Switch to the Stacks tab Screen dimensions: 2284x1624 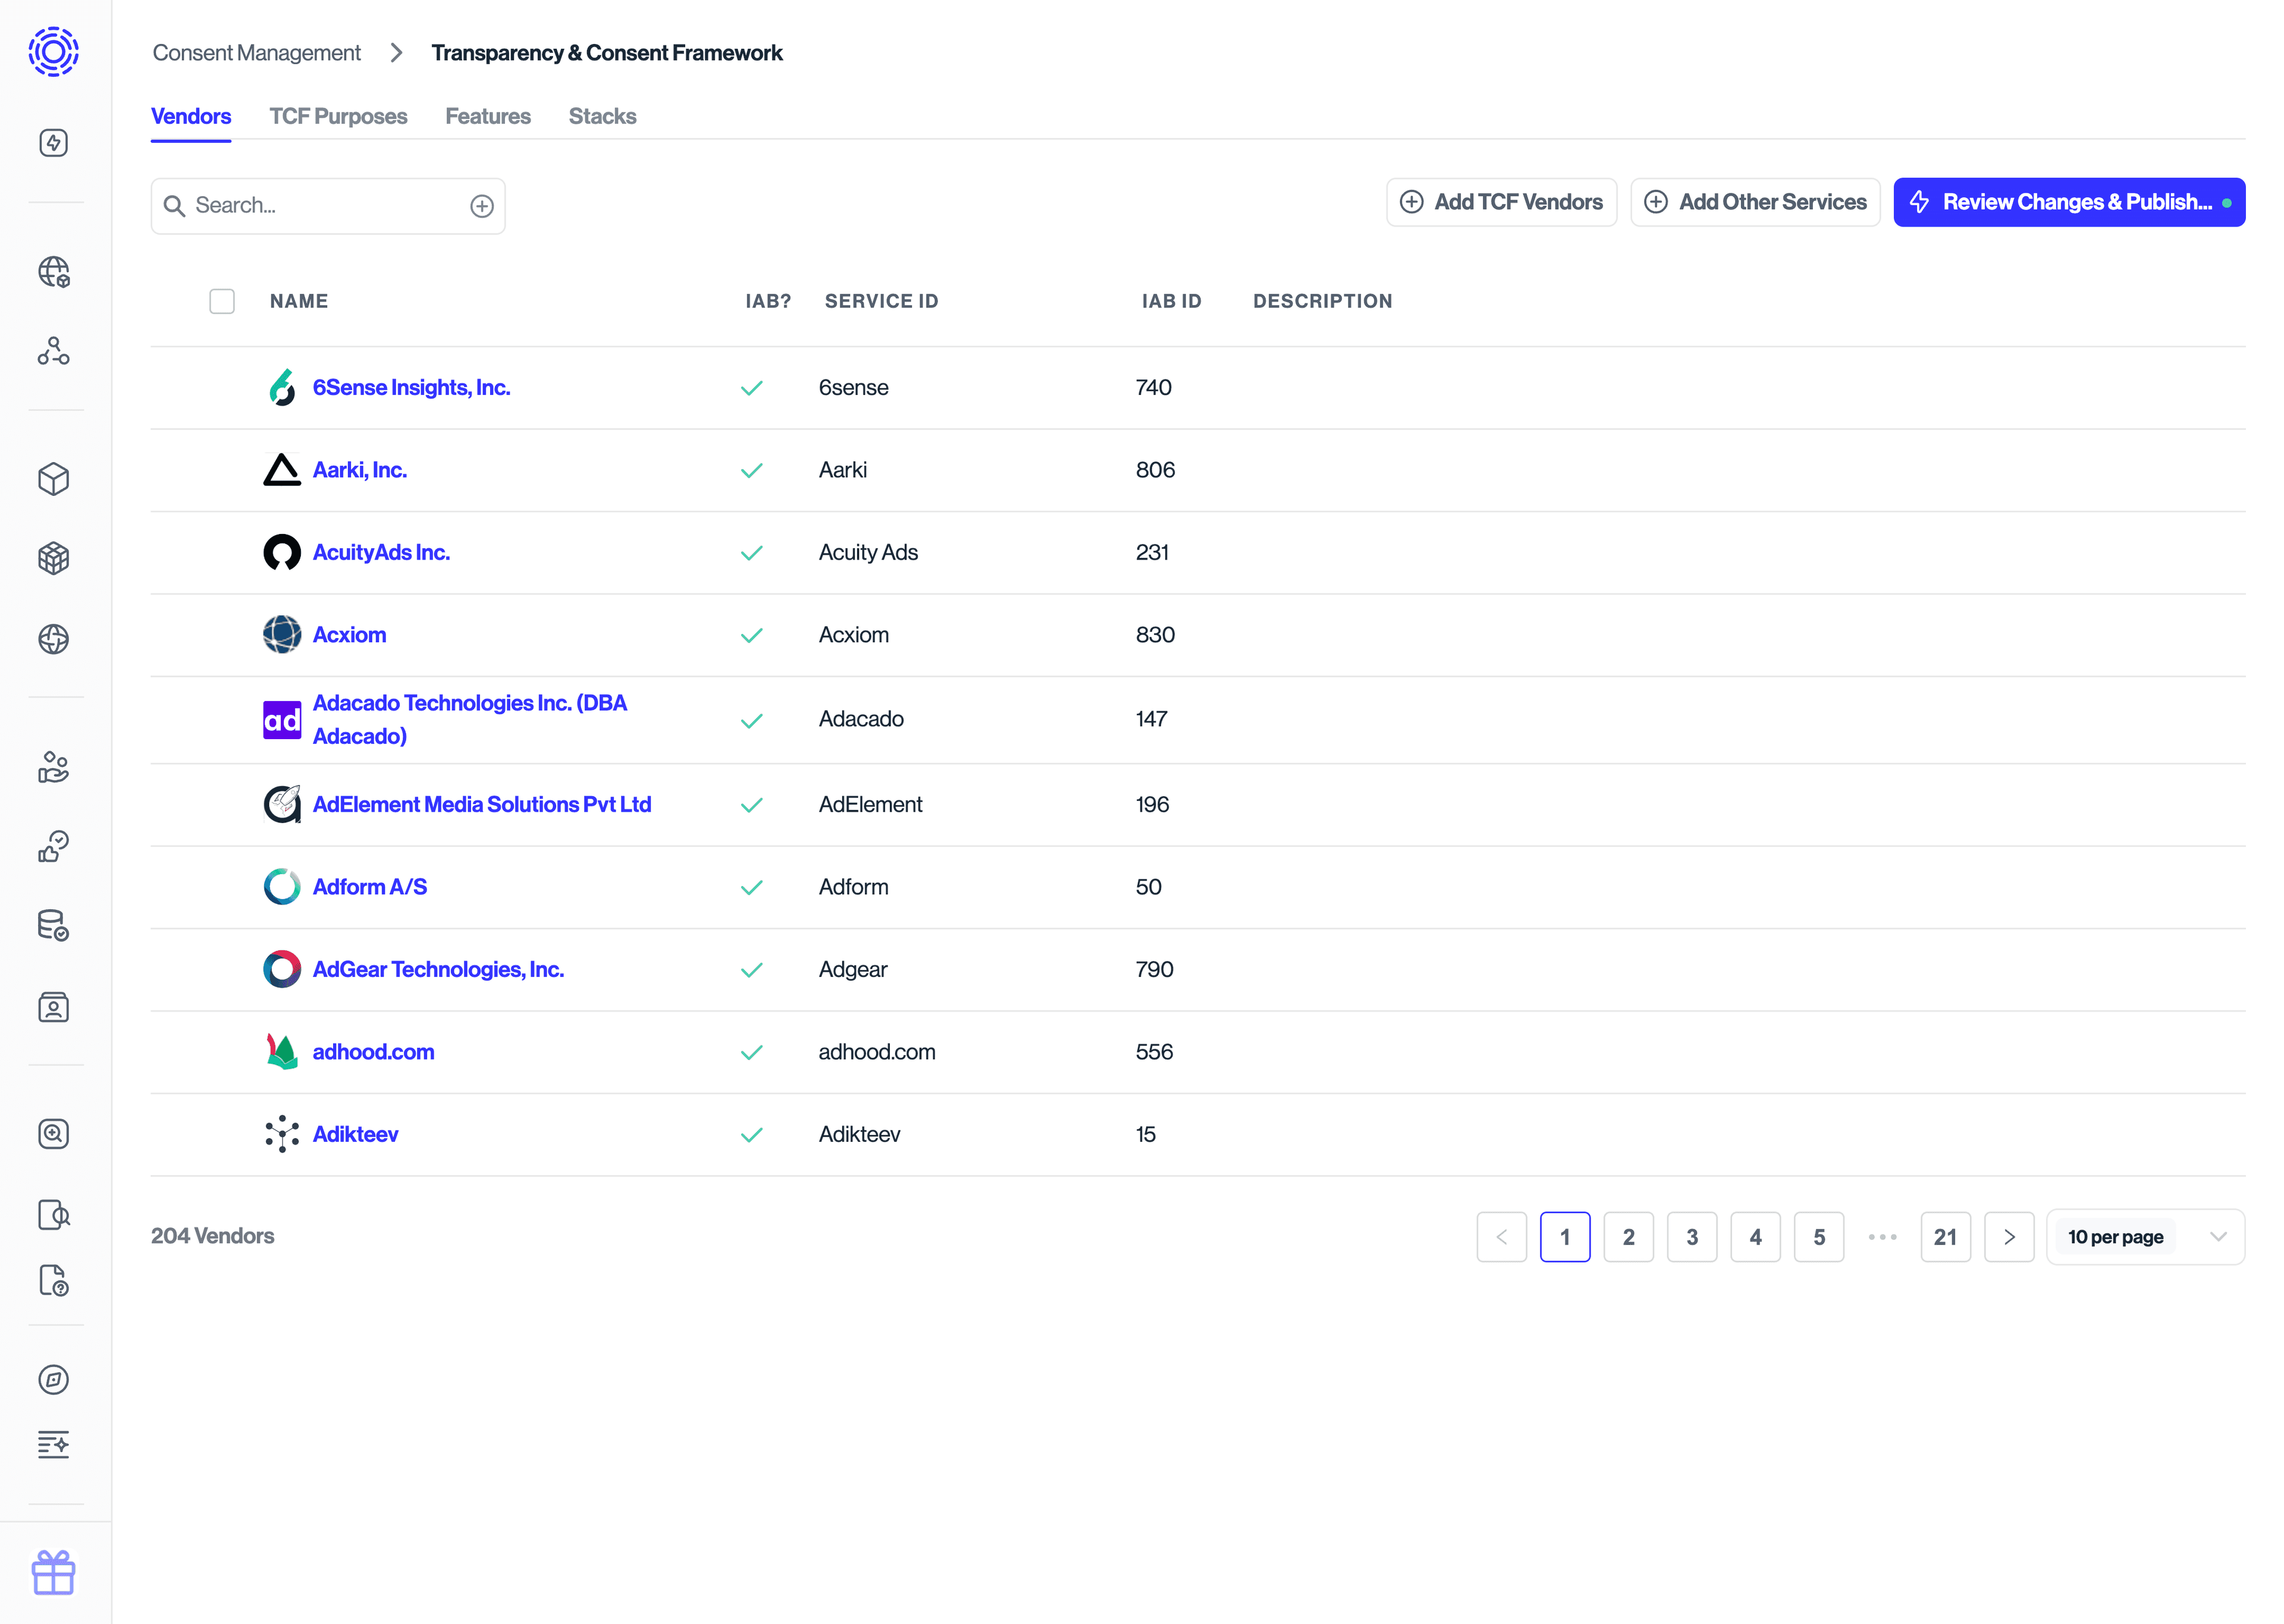(x=601, y=116)
